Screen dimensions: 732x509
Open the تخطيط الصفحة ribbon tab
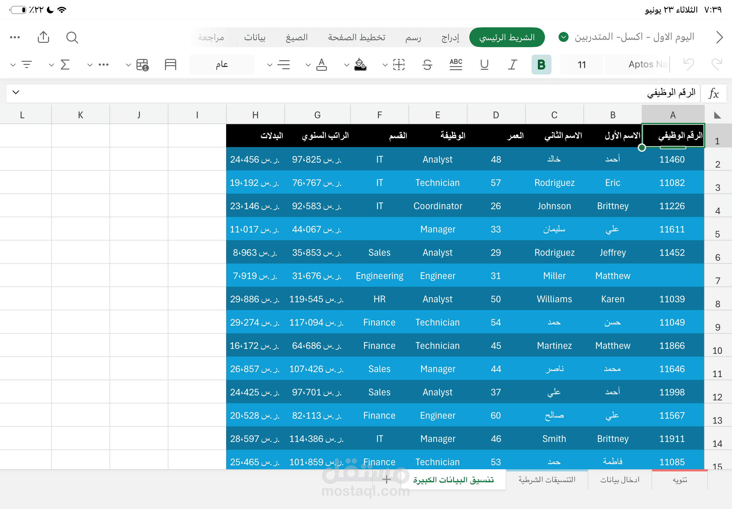click(x=357, y=37)
